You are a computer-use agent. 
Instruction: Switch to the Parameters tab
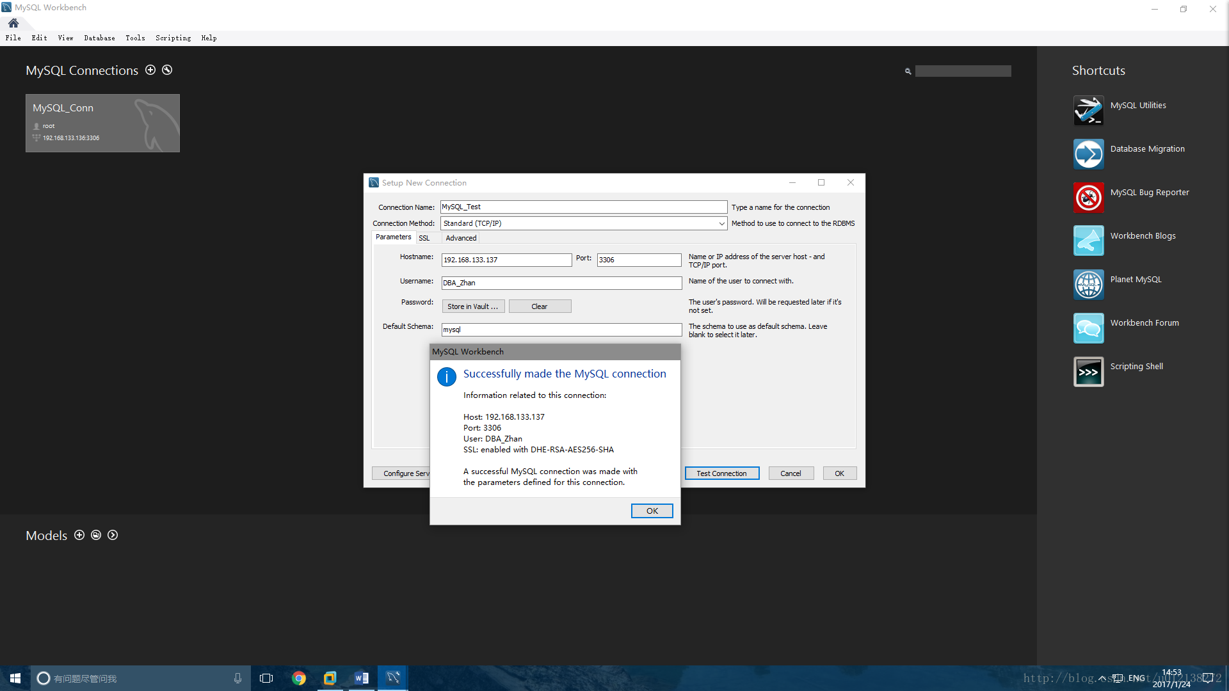point(393,237)
